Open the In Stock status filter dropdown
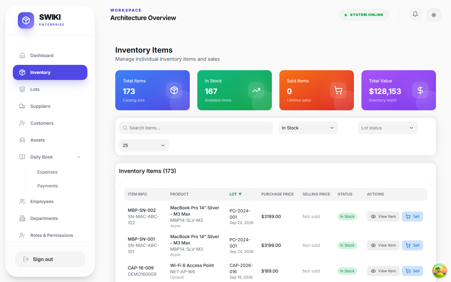 click(x=308, y=128)
